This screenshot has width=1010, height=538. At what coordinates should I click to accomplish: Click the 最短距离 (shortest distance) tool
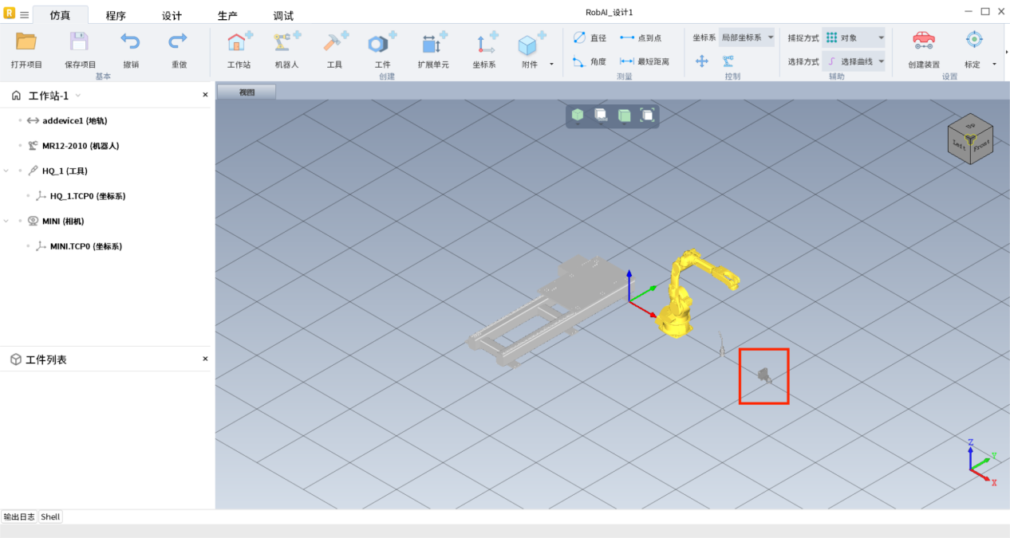(x=645, y=61)
